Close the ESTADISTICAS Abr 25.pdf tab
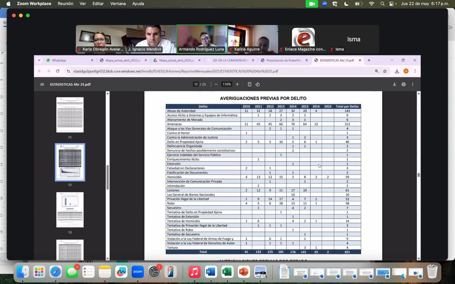 tap(360, 60)
